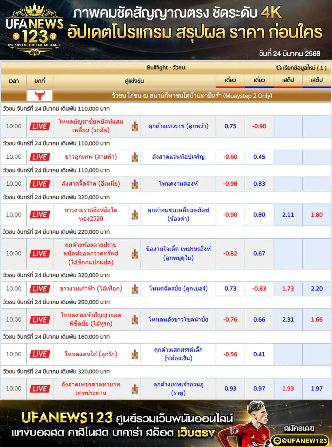This screenshot has width=332, height=447.
Task: Click step price 2.20
Action: (x=317, y=289)
